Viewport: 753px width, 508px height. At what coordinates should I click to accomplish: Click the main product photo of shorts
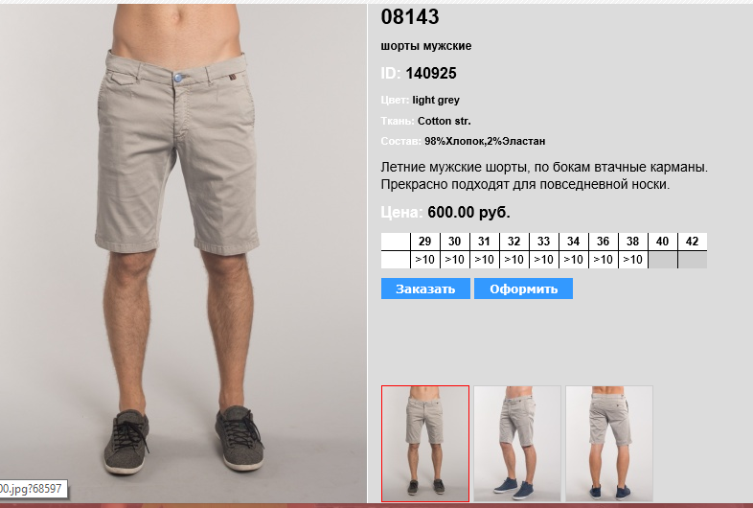point(183,252)
